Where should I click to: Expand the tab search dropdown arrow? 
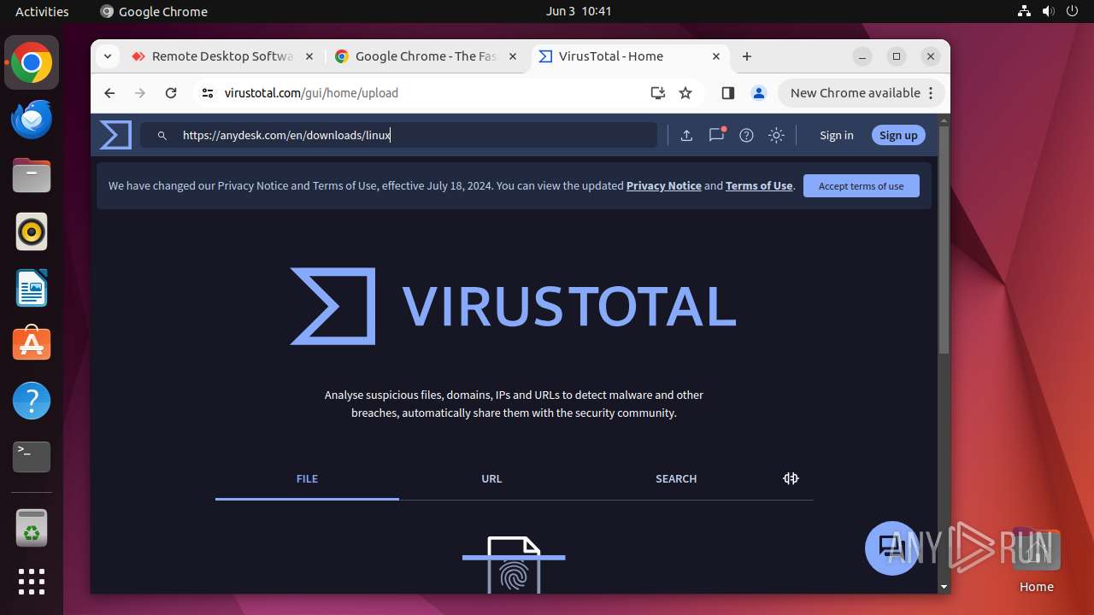(107, 56)
